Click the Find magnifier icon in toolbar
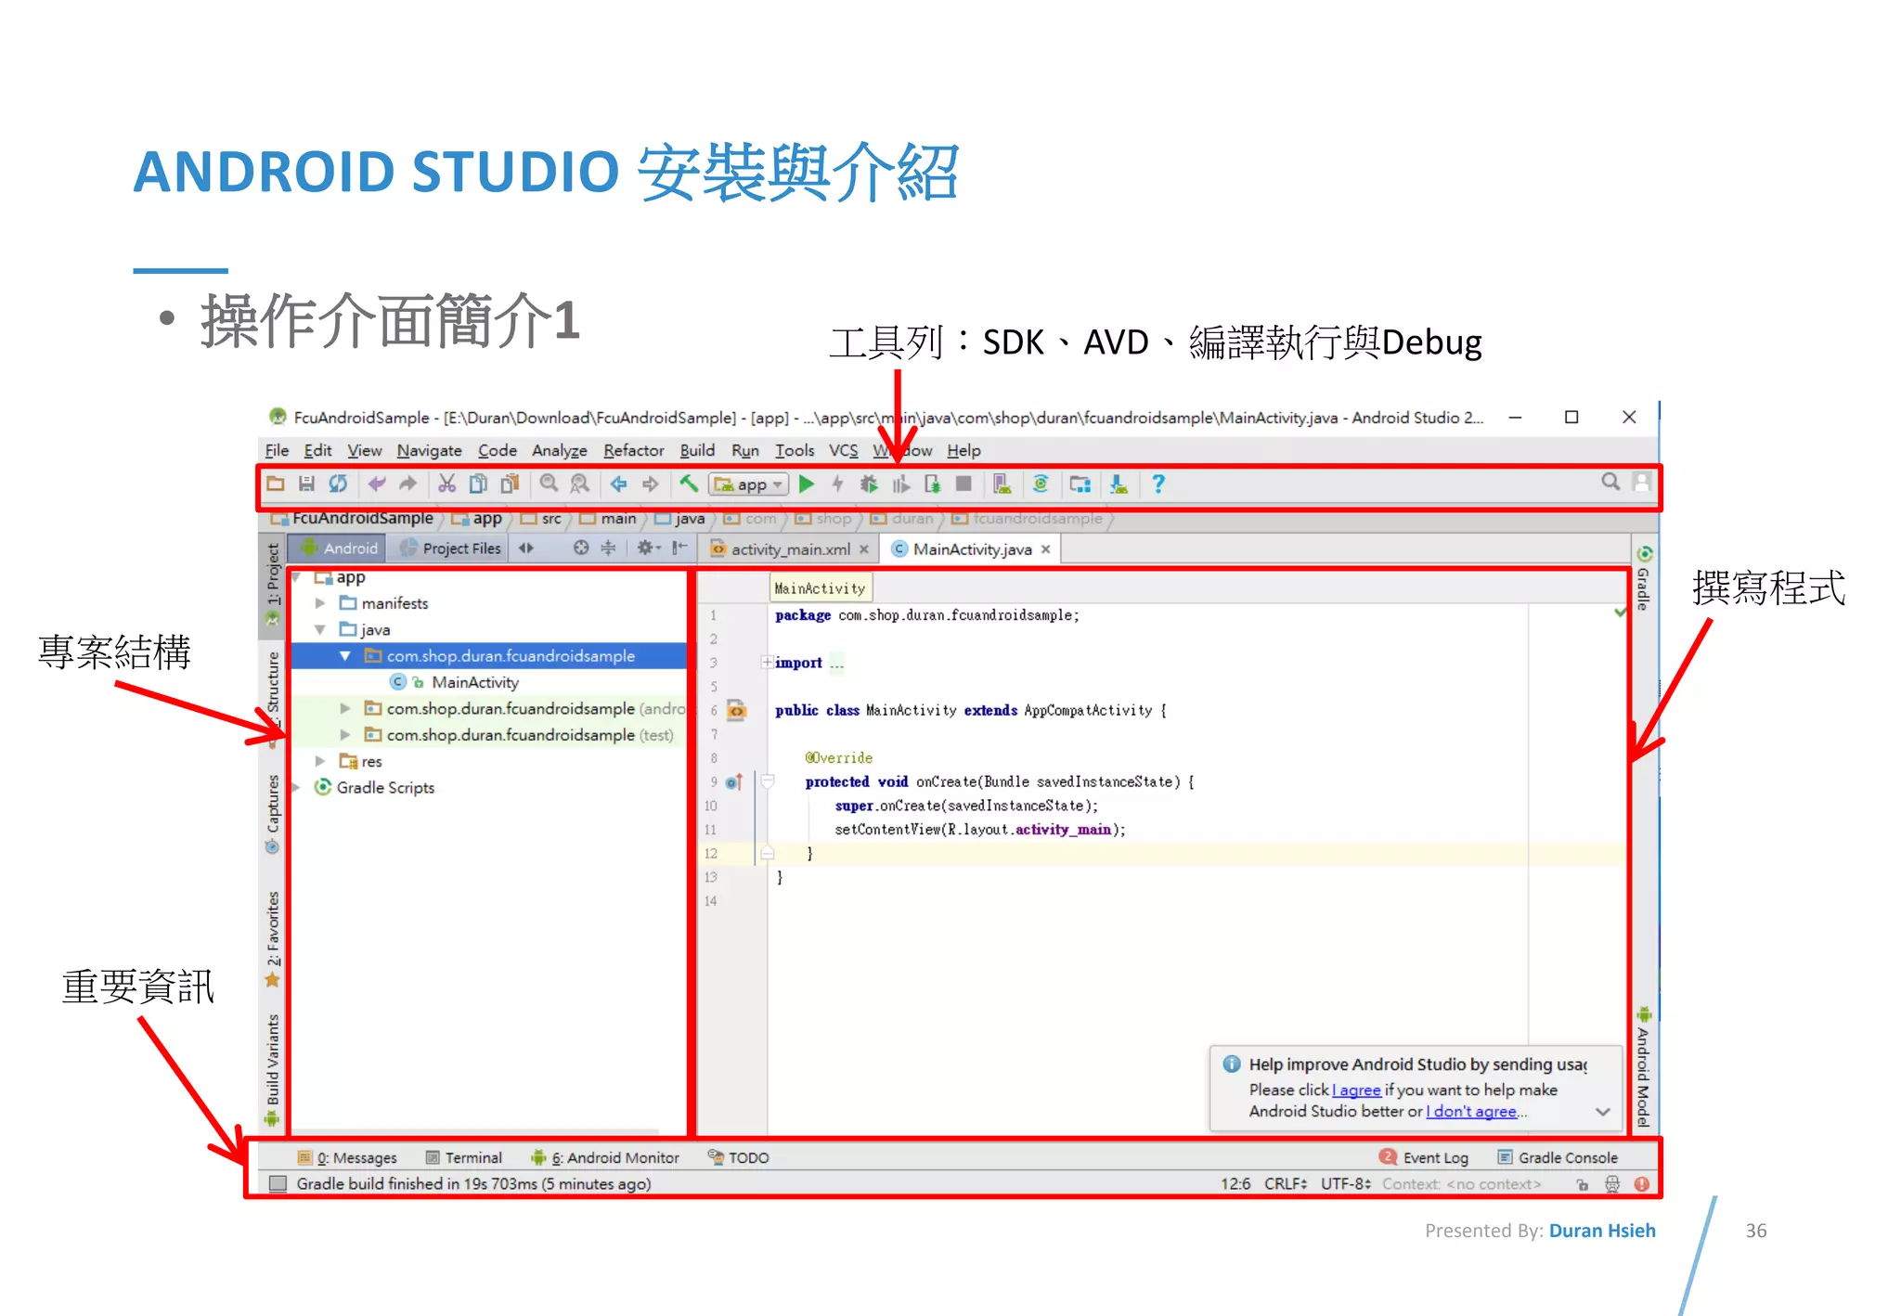Screen dimensions: 1901x1316 click(x=549, y=484)
